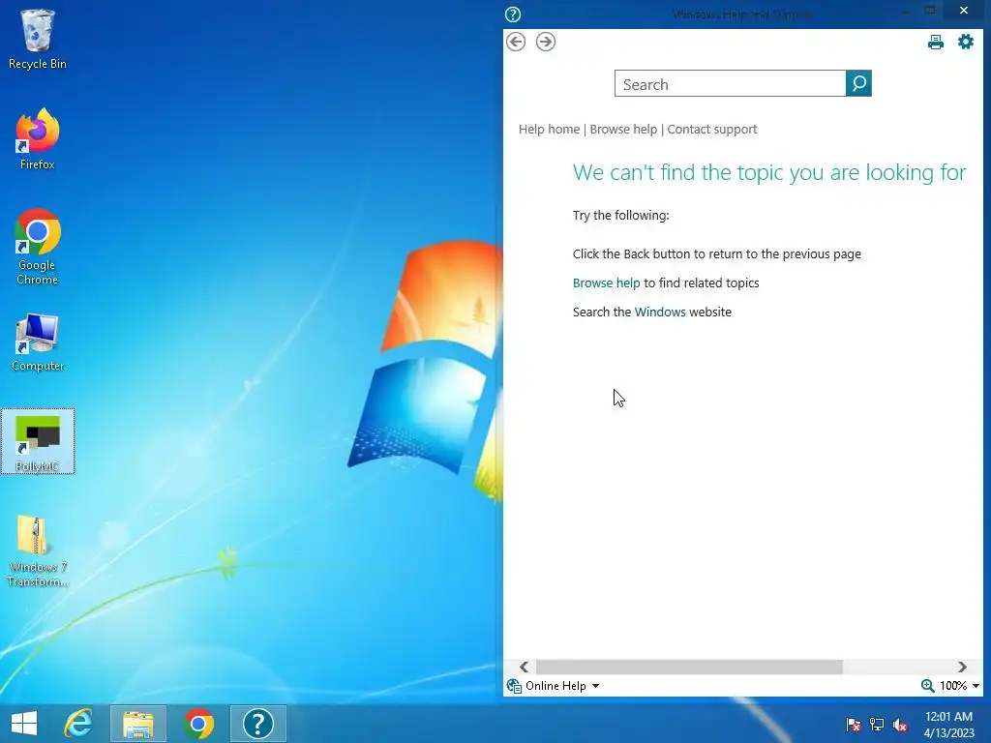Open the Contact support link
This screenshot has width=991, height=743.
point(711,129)
